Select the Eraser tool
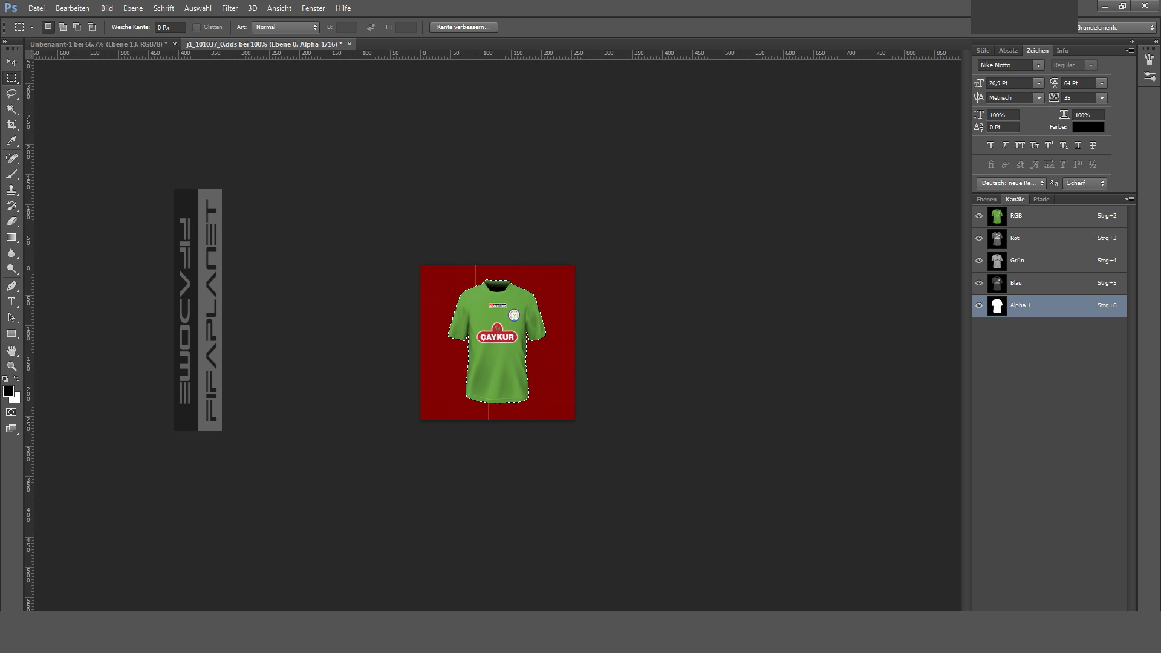 pyautogui.click(x=11, y=221)
